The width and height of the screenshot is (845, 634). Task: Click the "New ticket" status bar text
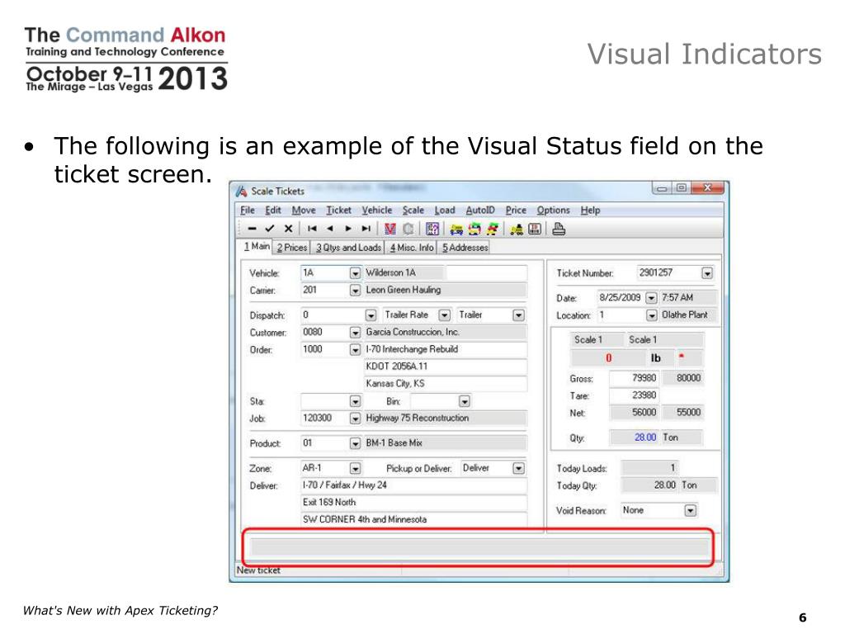[258, 570]
